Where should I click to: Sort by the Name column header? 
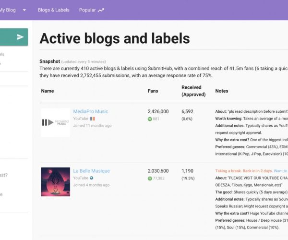(48, 91)
